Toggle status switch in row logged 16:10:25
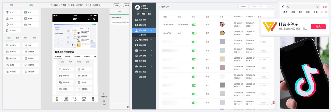 pos(194,68)
